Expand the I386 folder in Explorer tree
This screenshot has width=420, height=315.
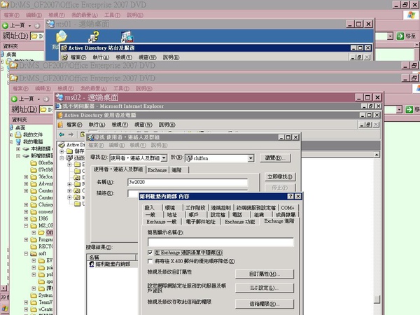(26, 219)
